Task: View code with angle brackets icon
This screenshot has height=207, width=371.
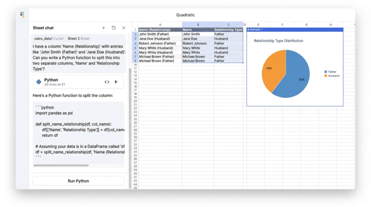Action: pos(107,82)
